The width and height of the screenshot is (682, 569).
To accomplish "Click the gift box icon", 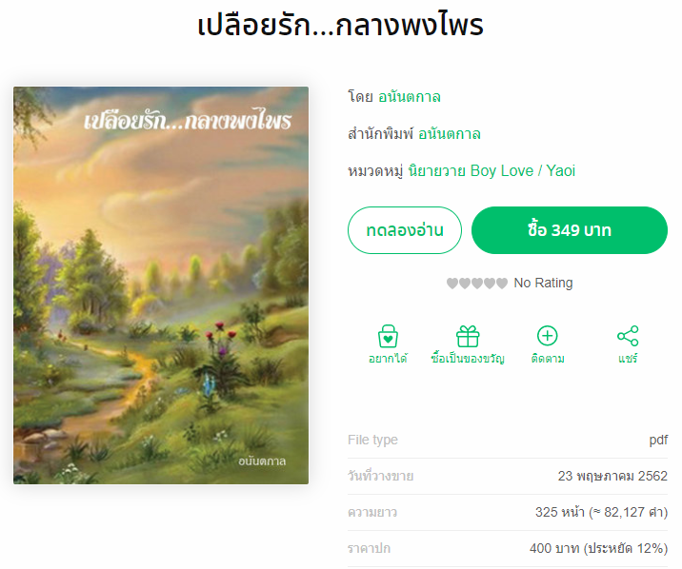I will coord(468,336).
